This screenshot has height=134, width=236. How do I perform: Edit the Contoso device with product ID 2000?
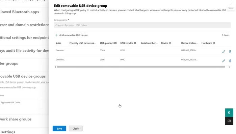point(224,61)
